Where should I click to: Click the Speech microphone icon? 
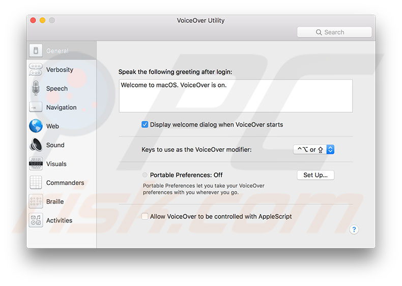[x=36, y=88]
